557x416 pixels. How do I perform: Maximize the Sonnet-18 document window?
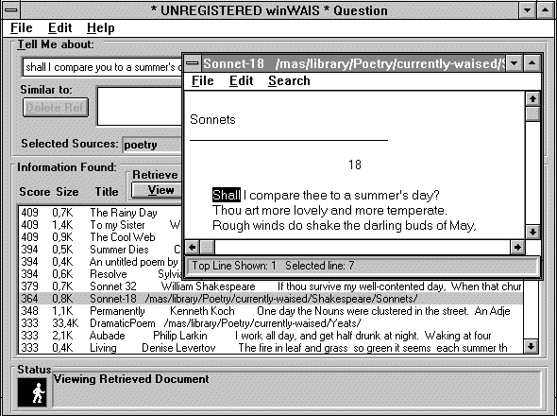tap(532, 63)
